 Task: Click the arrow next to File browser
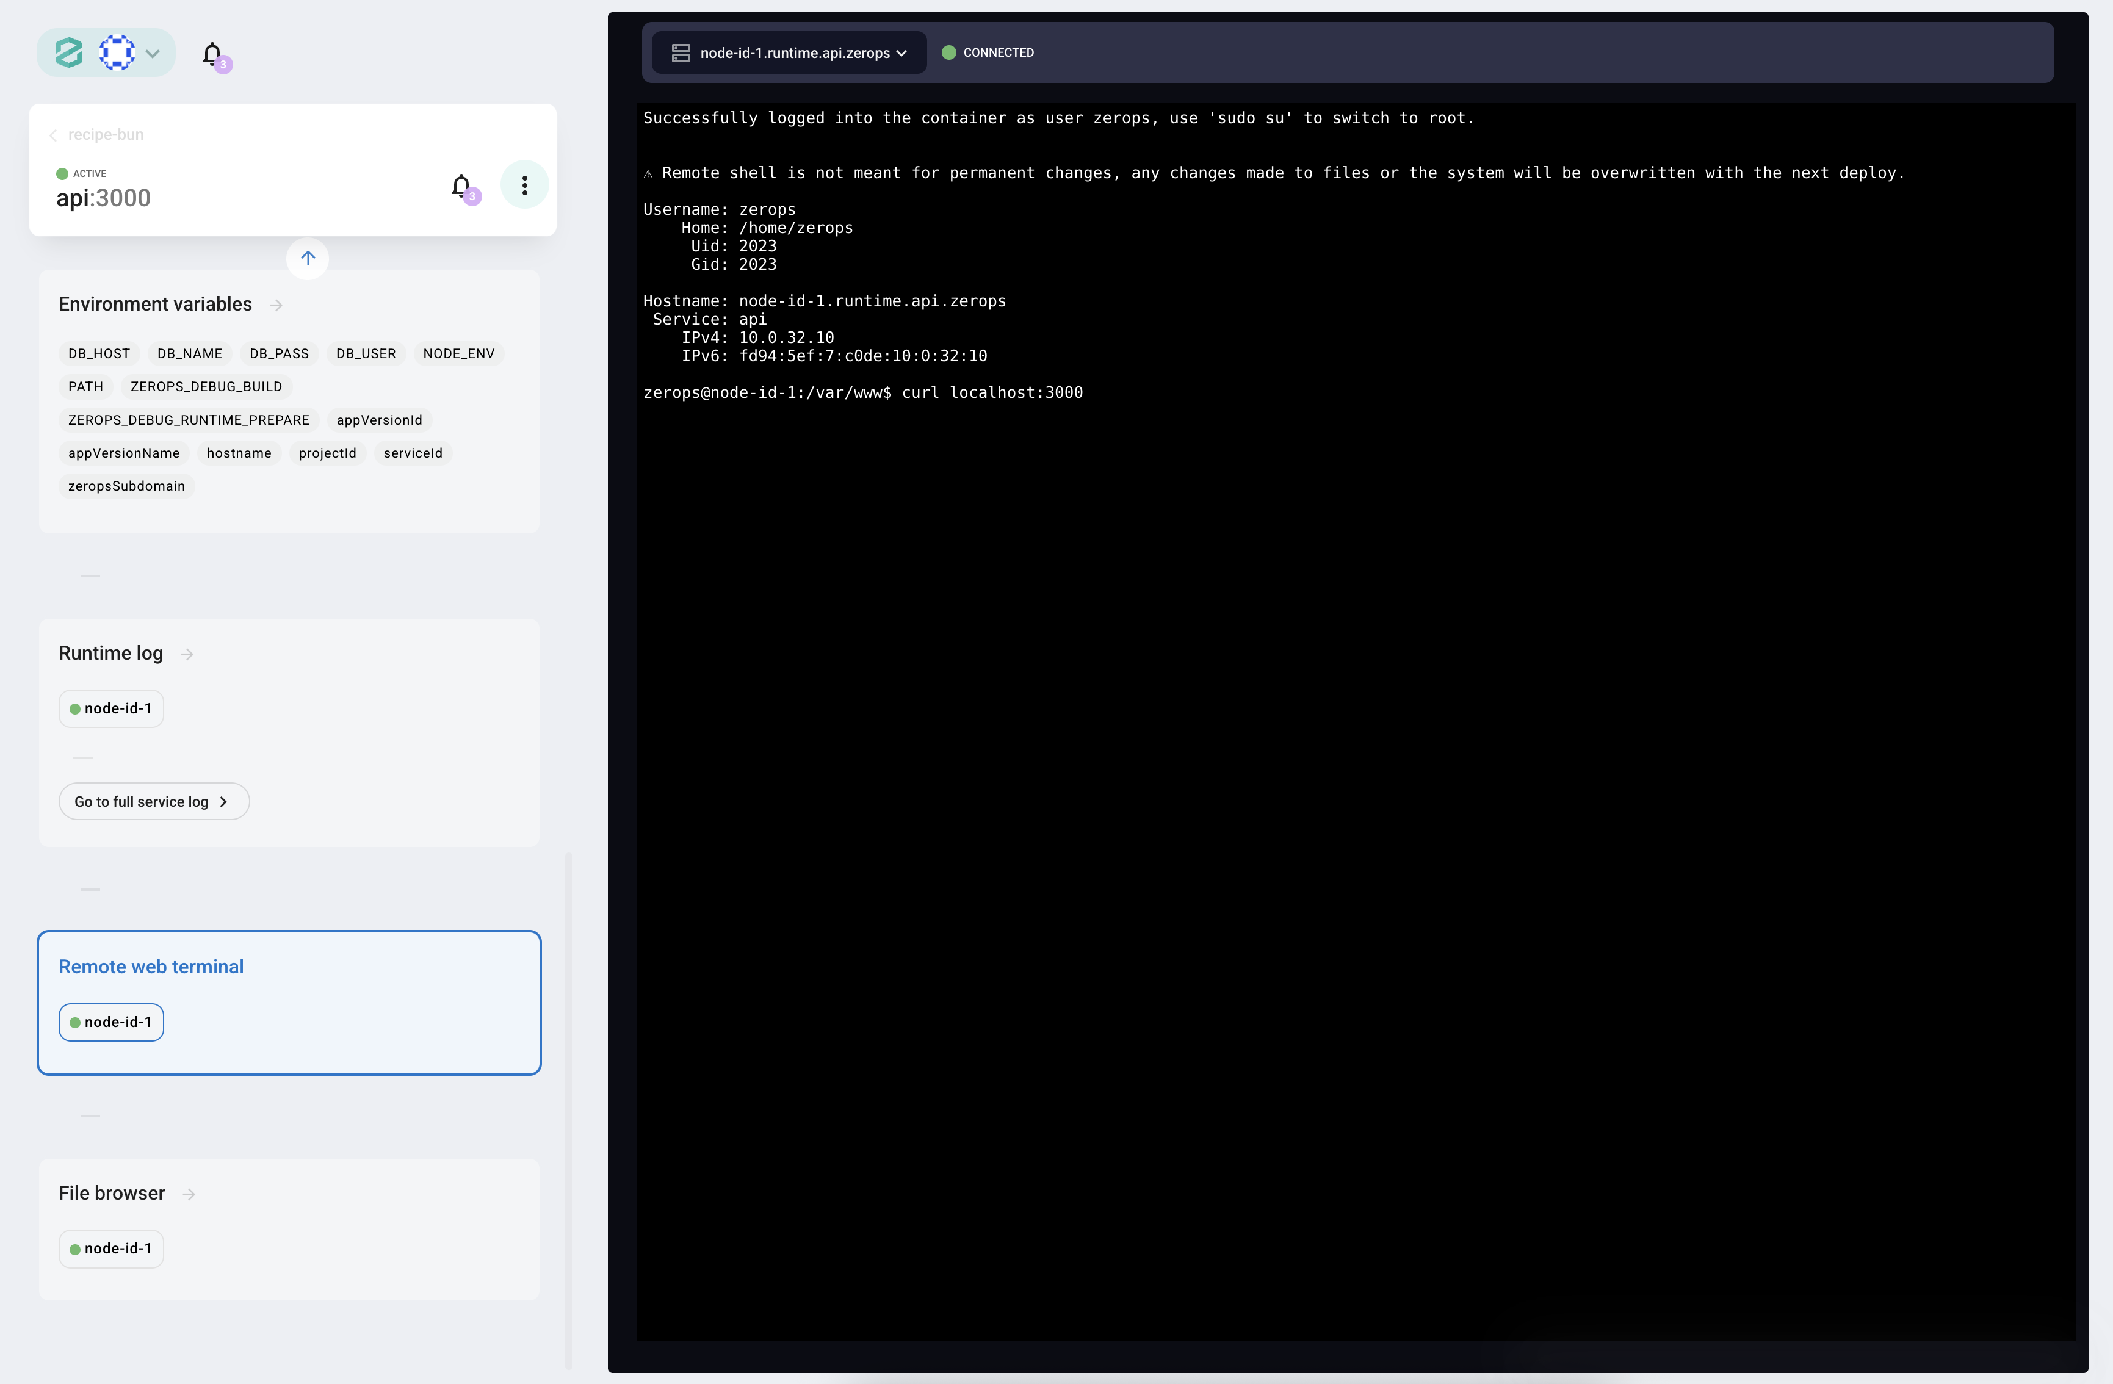[x=188, y=1194]
